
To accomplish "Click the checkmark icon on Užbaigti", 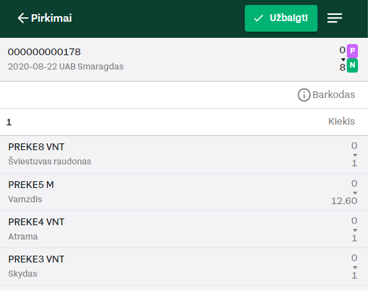I will click(x=259, y=18).
